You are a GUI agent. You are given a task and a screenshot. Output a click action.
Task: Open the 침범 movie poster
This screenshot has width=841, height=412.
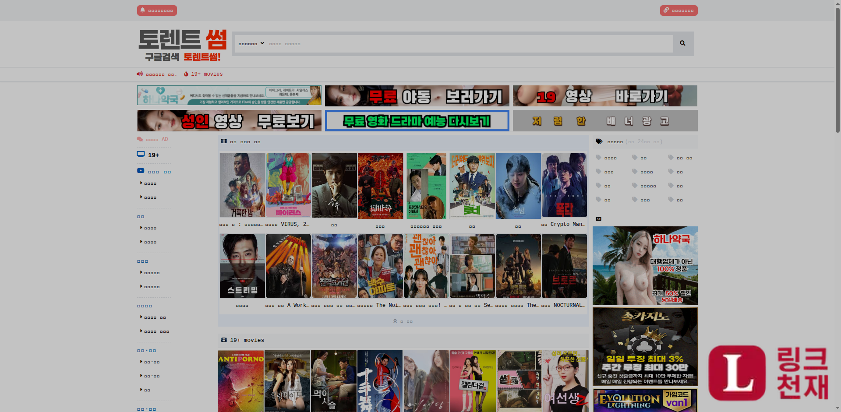pyautogui.click(x=518, y=186)
